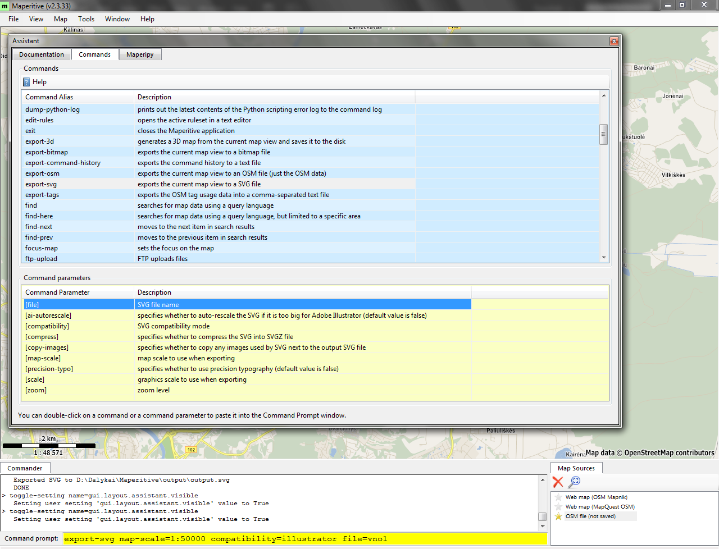
Task: Select the [precision-typo] parameter row
Action: pos(315,369)
